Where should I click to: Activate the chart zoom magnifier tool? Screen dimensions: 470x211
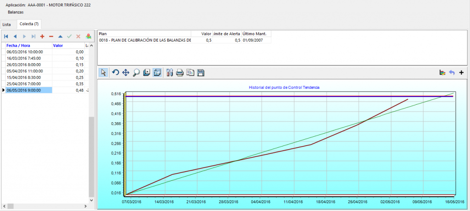point(136,72)
